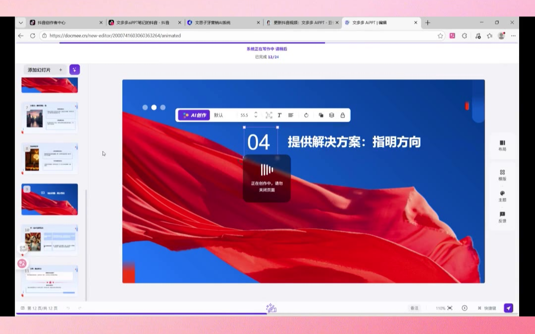535x334 pixels.
Task: Open the tab search dropdown chevron
Action: (x=21, y=23)
